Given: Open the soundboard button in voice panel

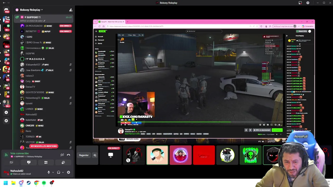Looking at the screenshot, I should click(63, 162).
